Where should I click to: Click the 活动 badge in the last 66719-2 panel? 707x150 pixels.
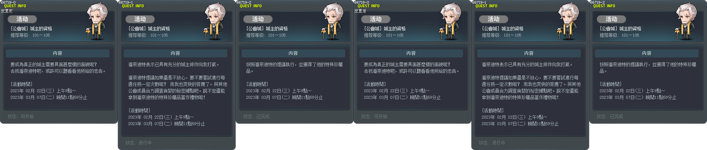click(611, 19)
